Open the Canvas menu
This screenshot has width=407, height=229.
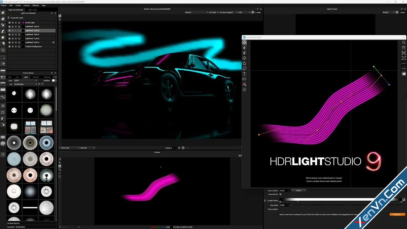[27, 5]
